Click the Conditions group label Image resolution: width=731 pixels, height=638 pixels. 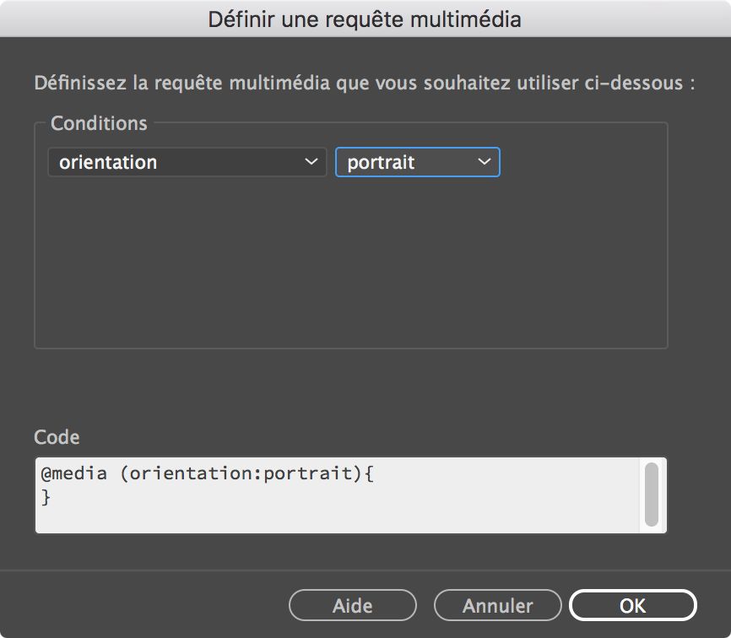pyautogui.click(x=98, y=123)
